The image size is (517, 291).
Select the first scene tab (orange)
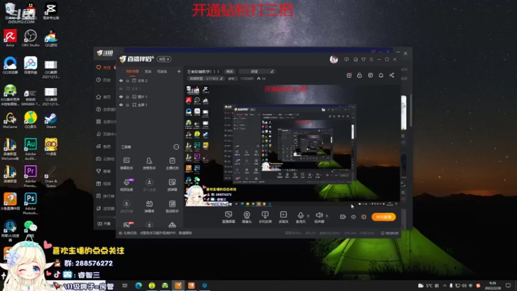(x=132, y=71)
